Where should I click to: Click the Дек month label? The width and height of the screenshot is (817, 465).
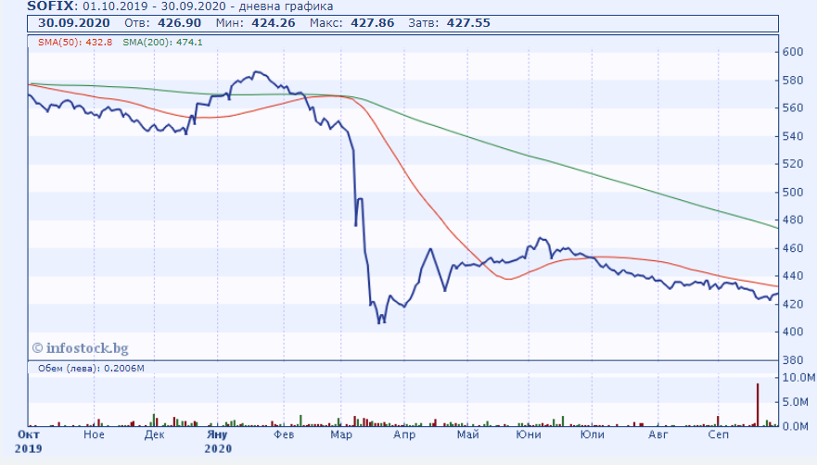(x=154, y=434)
